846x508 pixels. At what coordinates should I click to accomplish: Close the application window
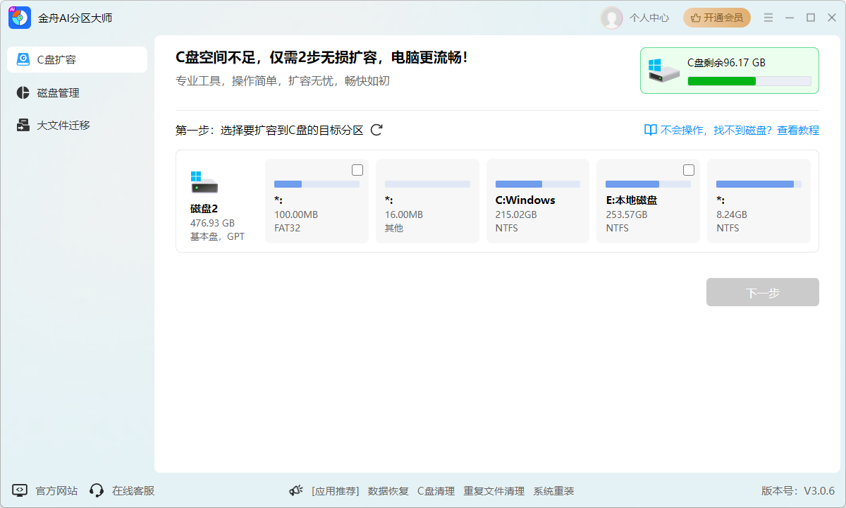click(831, 18)
